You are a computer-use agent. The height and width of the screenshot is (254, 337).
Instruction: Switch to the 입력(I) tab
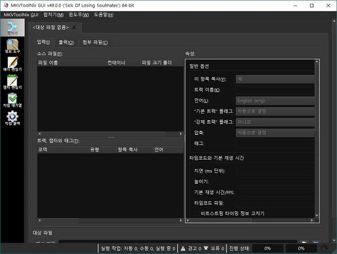point(44,42)
